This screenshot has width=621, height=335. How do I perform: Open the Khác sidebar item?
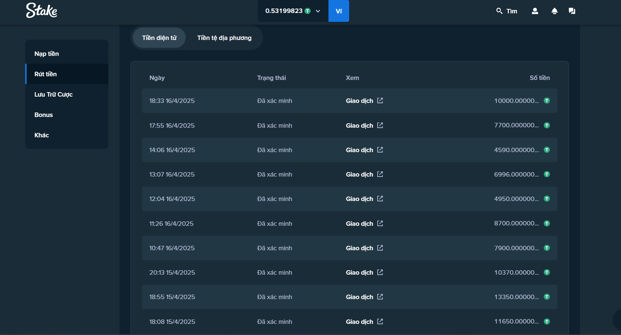(x=41, y=135)
